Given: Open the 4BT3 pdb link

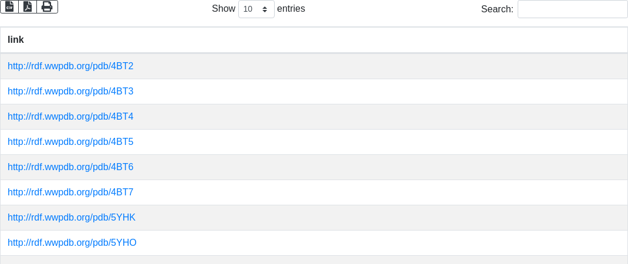Looking at the screenshot, I should coord(70,92).
